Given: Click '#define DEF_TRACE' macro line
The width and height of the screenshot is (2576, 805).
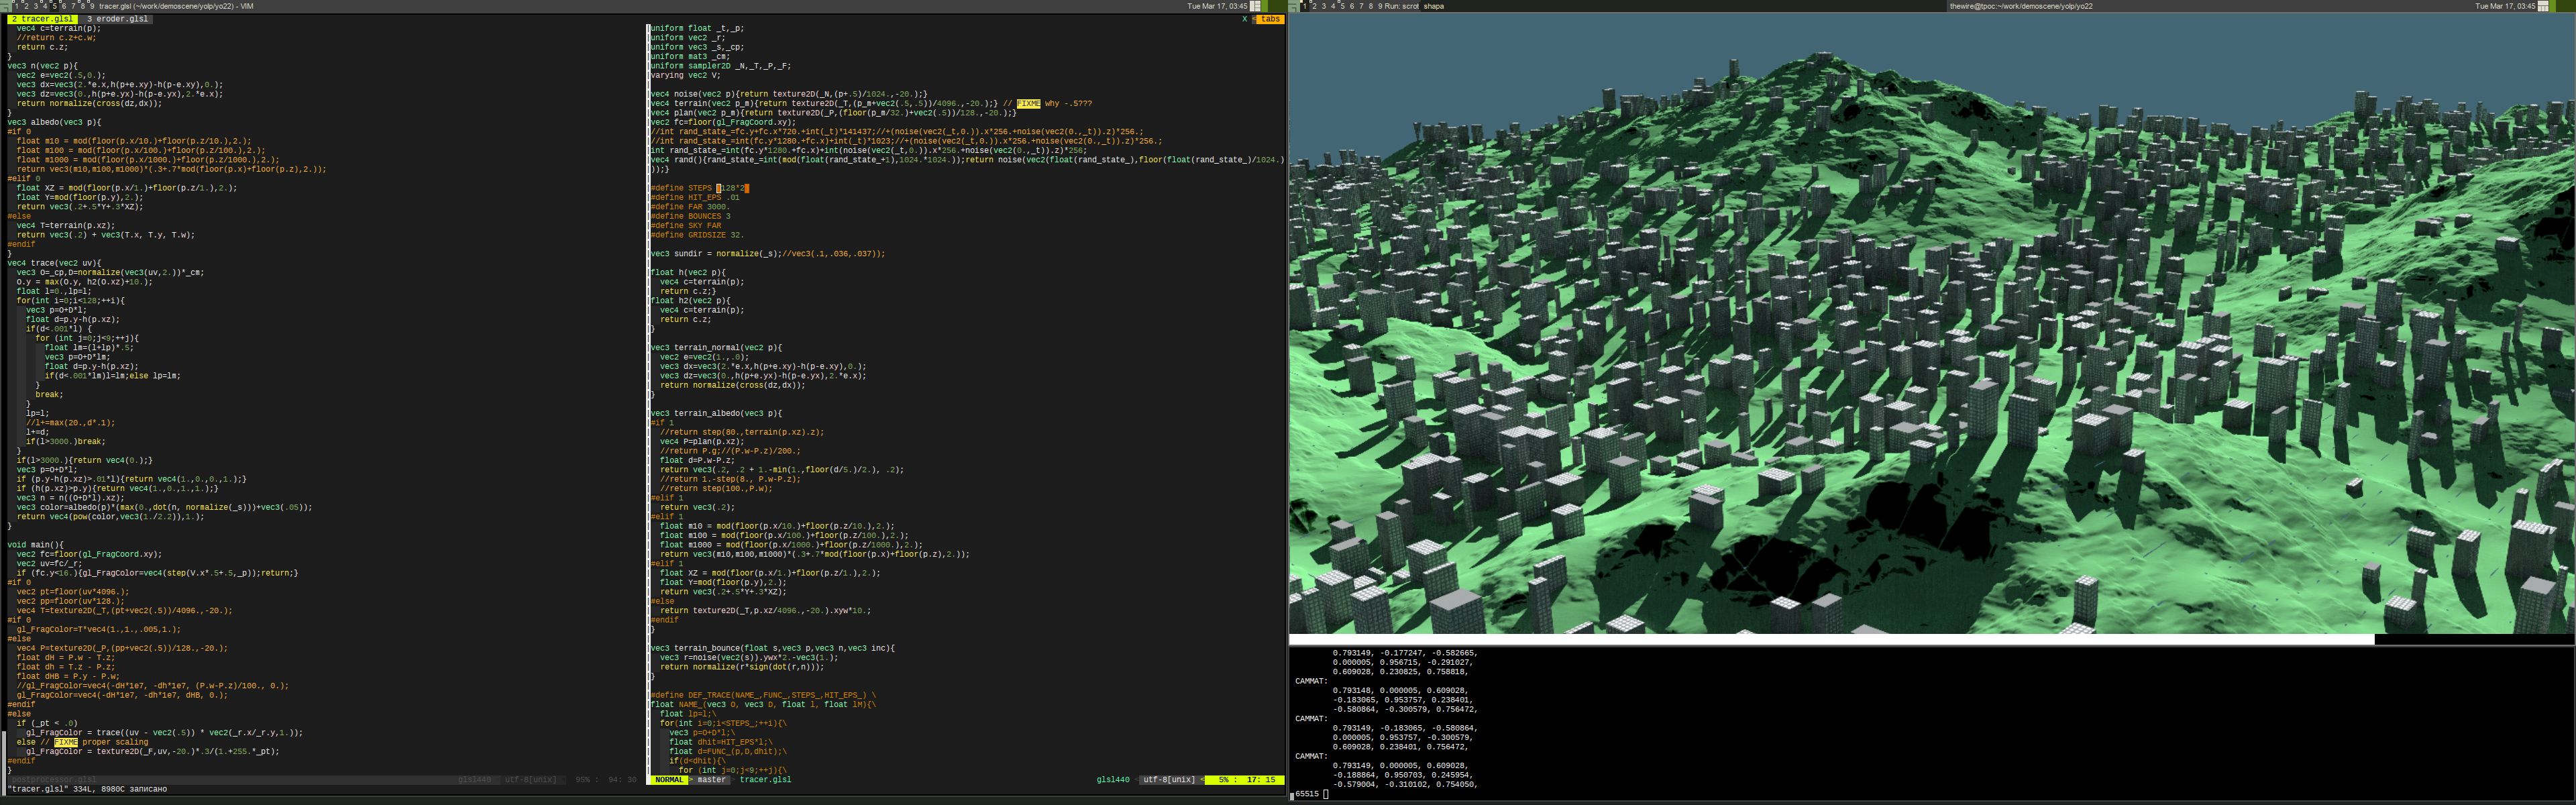Looking at the screenshot, I should [x=763, y=695].
